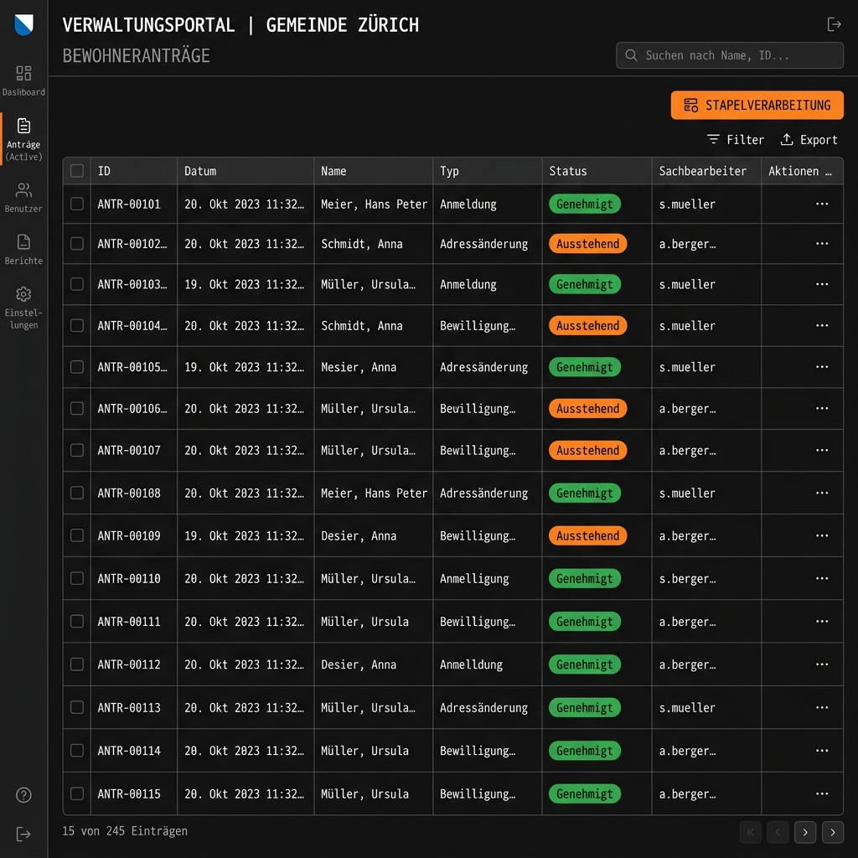Click the logout icon at top right
Viewport: 858px width, 858px height.
pos(834,24)
